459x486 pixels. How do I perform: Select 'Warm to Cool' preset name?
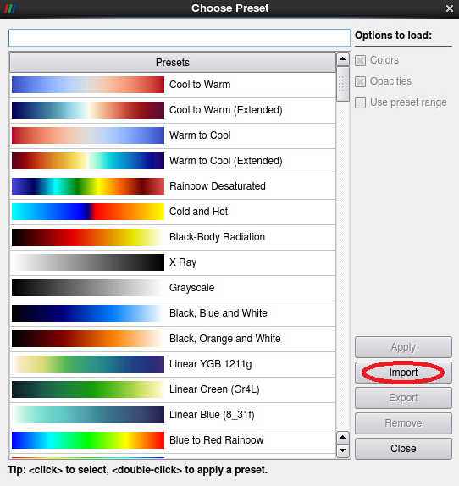click(200, 135)
